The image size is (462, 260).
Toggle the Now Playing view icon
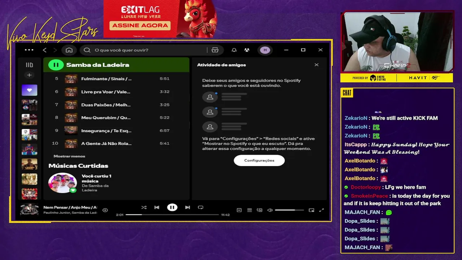coord(239,210)
